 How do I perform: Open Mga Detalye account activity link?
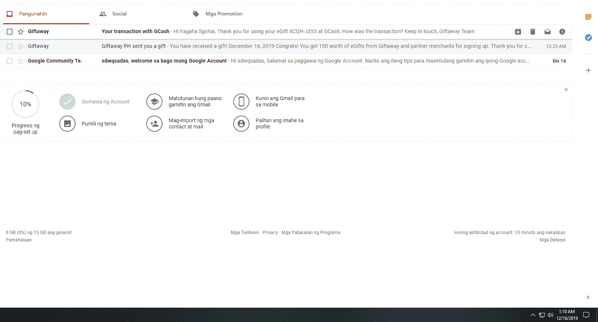click(552, 240)
